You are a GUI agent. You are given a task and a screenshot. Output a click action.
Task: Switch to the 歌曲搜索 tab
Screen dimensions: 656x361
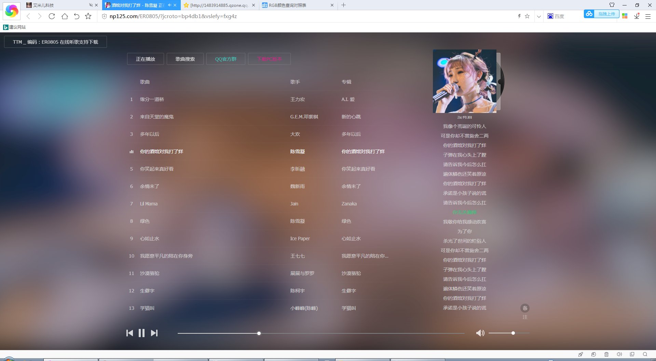pyautogui.click(x=185, y=59)
